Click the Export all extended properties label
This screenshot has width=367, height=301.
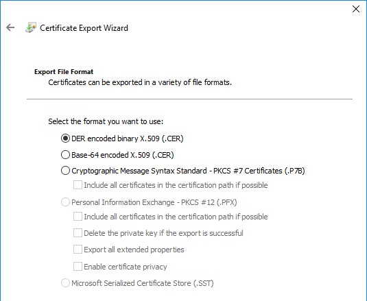point(134,250)
